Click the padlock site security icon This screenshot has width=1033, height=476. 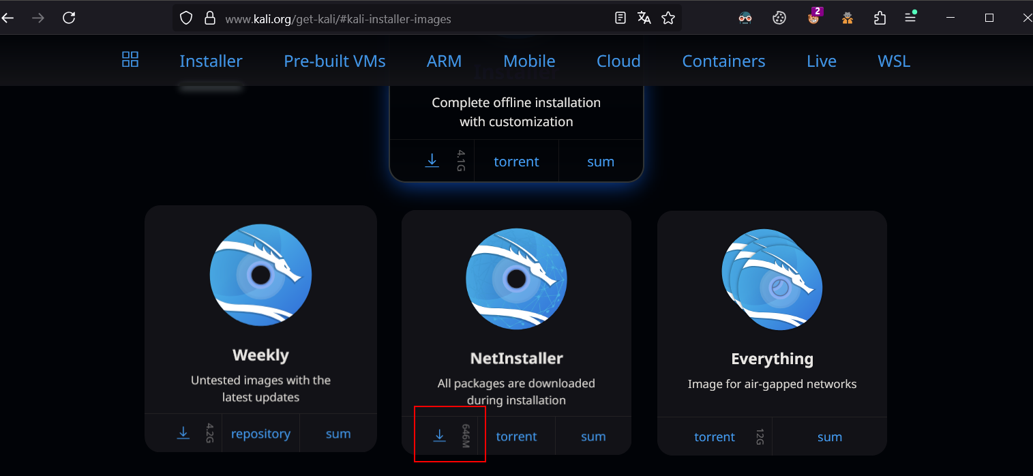tap(210, 18)
